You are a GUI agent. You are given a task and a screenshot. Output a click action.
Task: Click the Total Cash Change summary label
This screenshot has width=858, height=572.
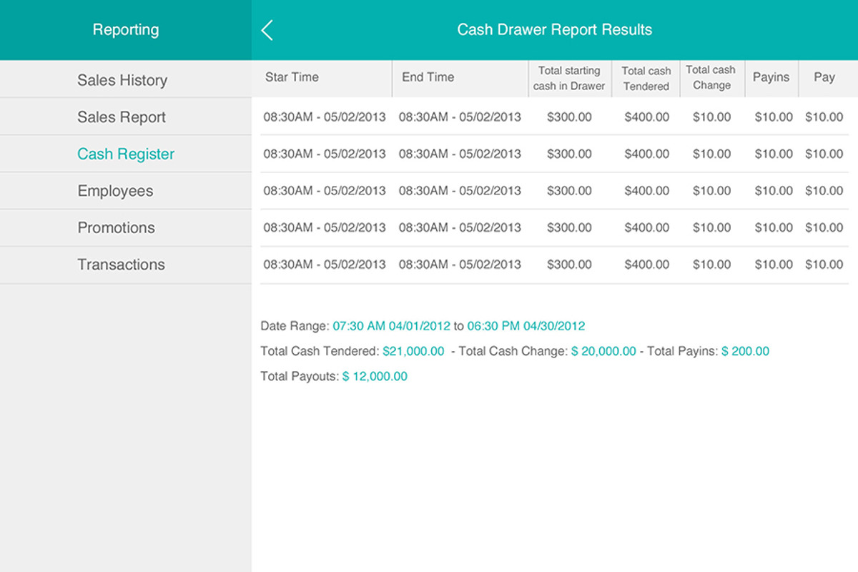[x=513, y=351]
